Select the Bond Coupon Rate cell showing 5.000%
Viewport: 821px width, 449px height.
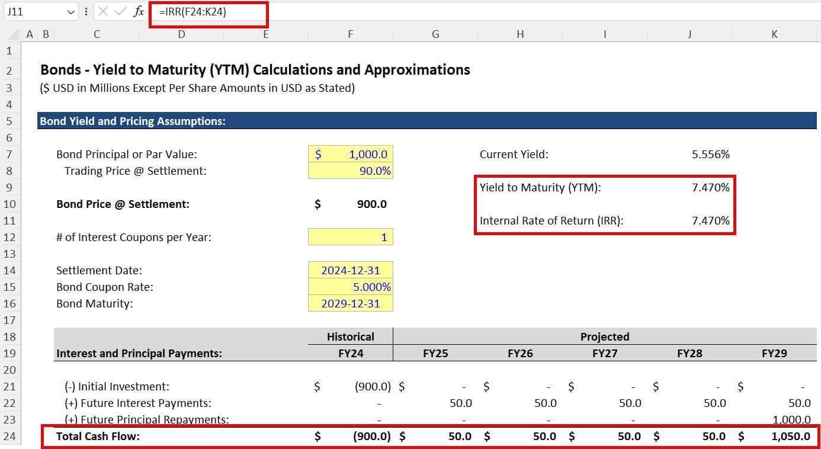point(351,287)
